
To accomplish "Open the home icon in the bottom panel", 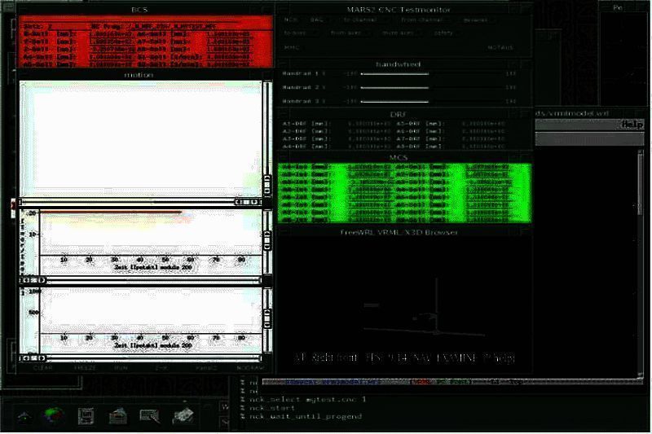I will [x=24, y=416].
